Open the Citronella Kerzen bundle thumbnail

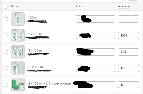[18, 85]
